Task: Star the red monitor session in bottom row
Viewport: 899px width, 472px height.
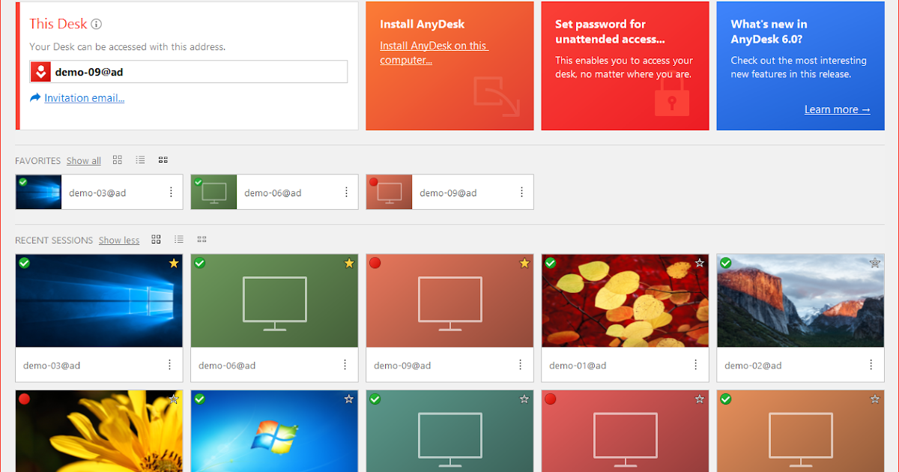Action: tap(700, 399)
